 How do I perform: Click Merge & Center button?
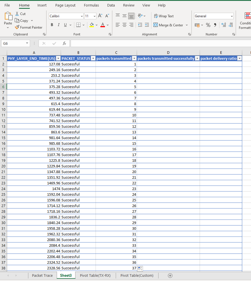(x=168, y=25)
